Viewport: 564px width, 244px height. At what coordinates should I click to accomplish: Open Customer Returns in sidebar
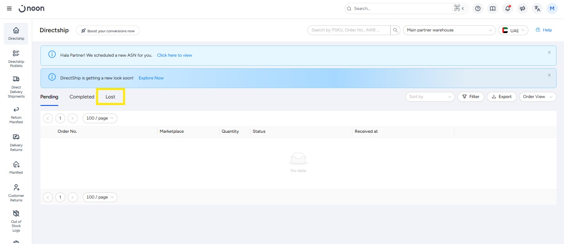tap(16, 192)
